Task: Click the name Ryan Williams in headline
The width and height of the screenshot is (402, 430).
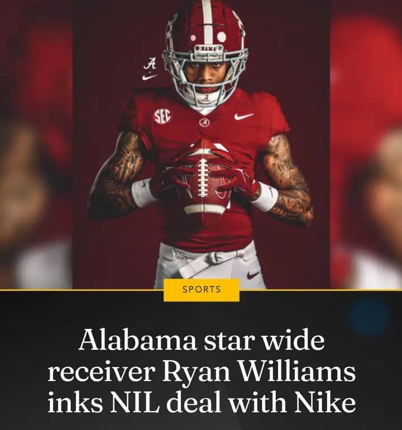Action: tap(259, 372)
